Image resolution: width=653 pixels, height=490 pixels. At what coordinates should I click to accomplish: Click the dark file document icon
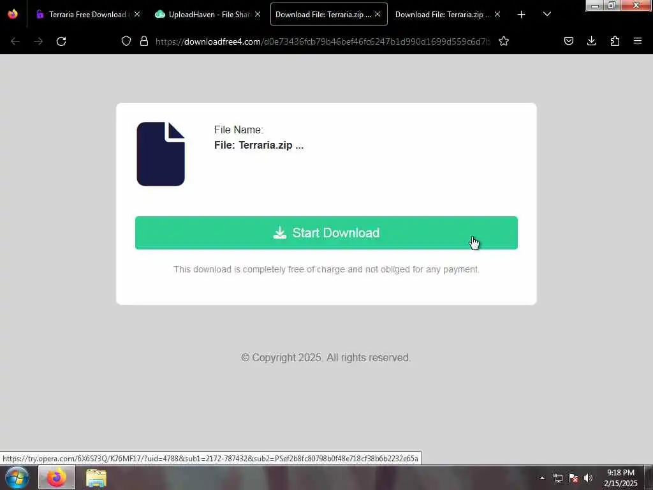click(161, 154)
